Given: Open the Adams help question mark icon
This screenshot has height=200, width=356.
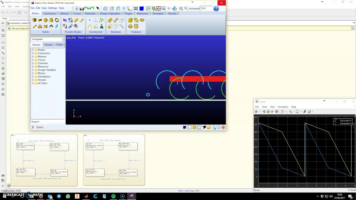Looking at the screenshot, I should (216, 9).
